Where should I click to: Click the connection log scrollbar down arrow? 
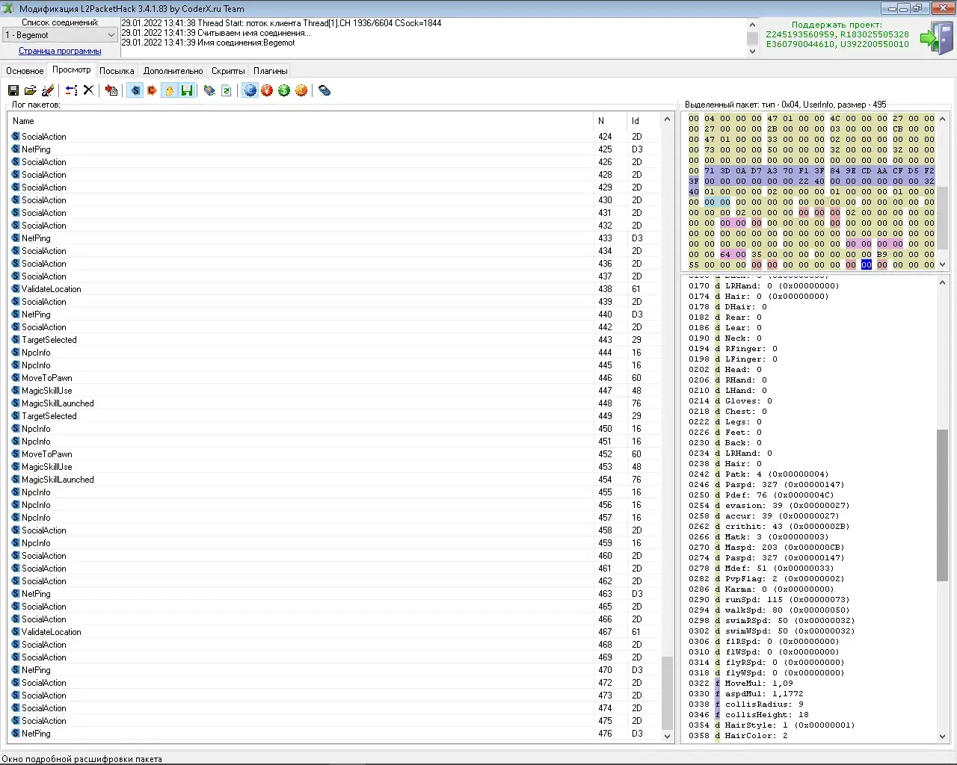(752, 51)
